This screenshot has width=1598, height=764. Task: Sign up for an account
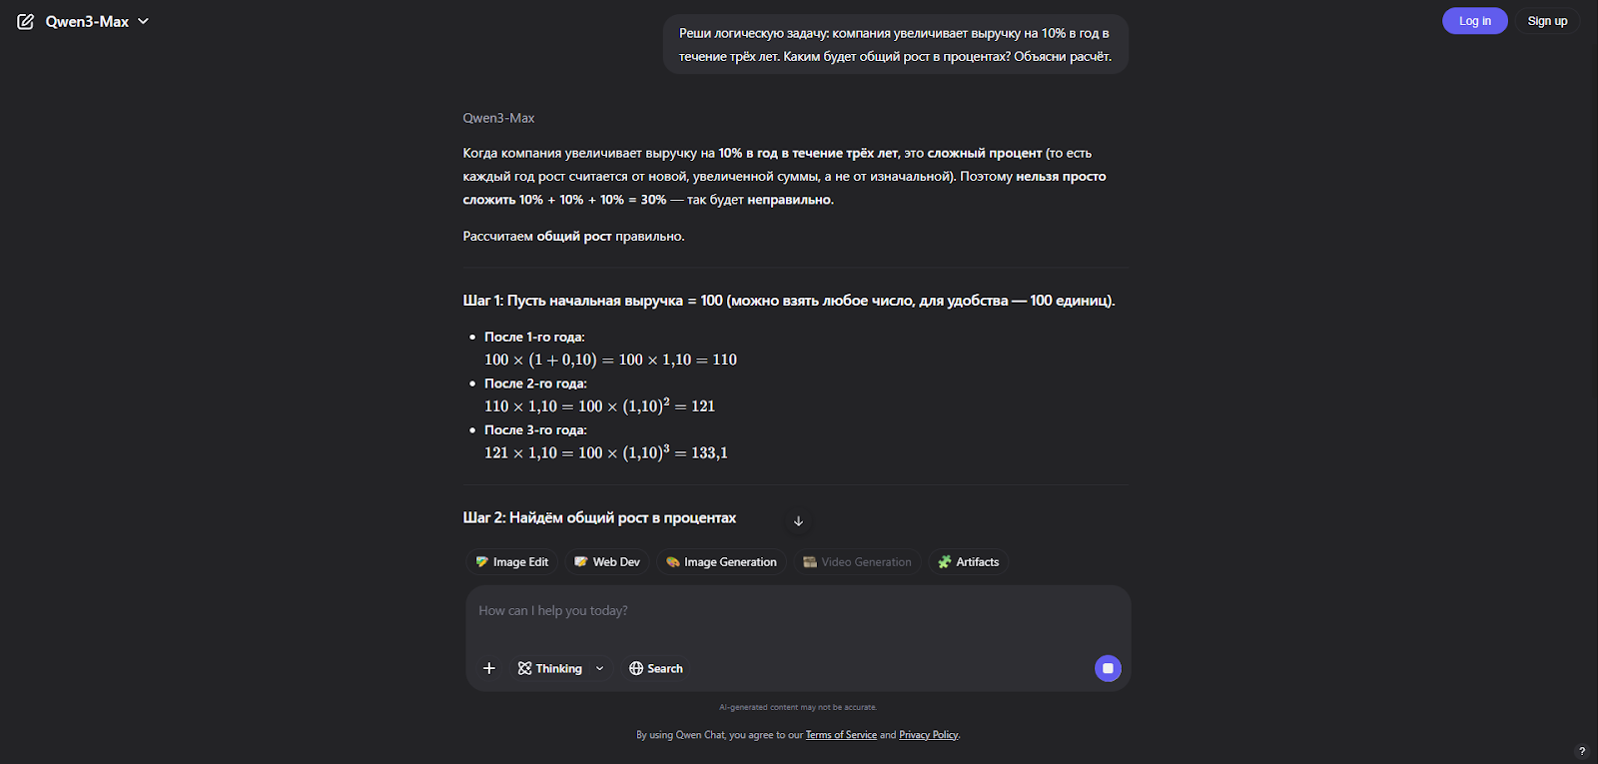tap(1547, 20)
